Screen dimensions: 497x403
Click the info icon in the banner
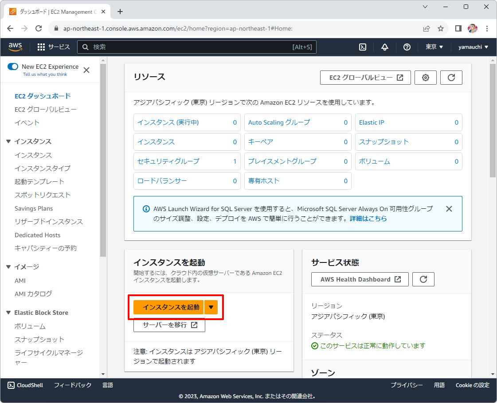pos(146,209)
